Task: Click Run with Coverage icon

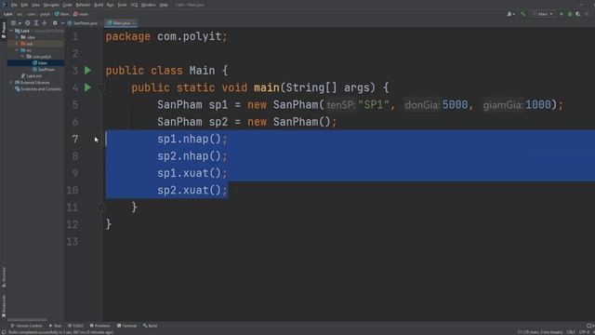Action: pyautogui.click(x=578, y=14)
